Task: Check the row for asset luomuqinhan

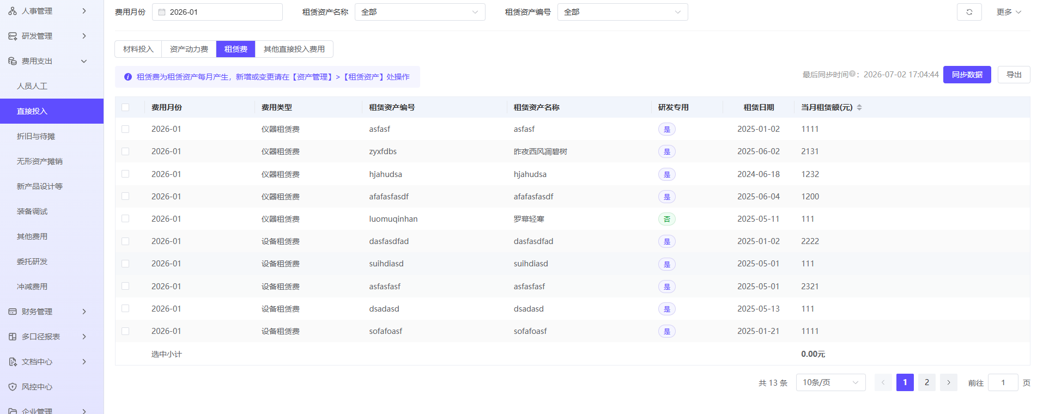Action: pos(125,218)
